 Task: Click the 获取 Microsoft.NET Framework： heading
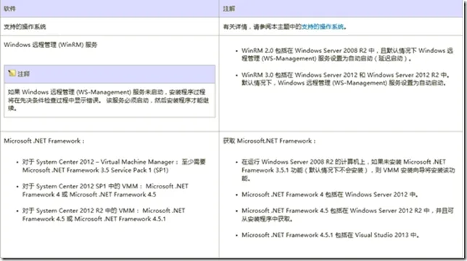(270, 141)
